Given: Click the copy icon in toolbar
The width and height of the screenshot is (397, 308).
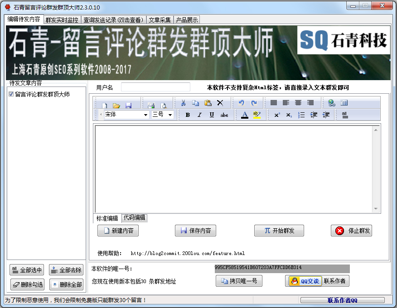Looking at the screenshot, I should click(195, 103).
